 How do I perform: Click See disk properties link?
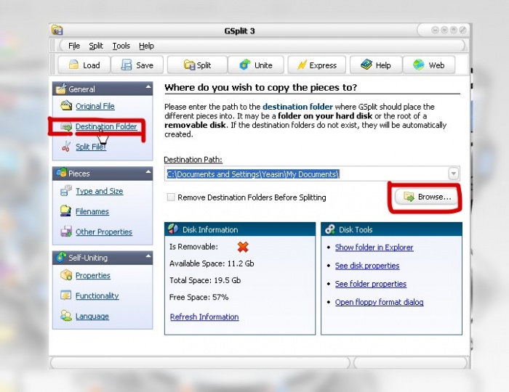[367, 266]
